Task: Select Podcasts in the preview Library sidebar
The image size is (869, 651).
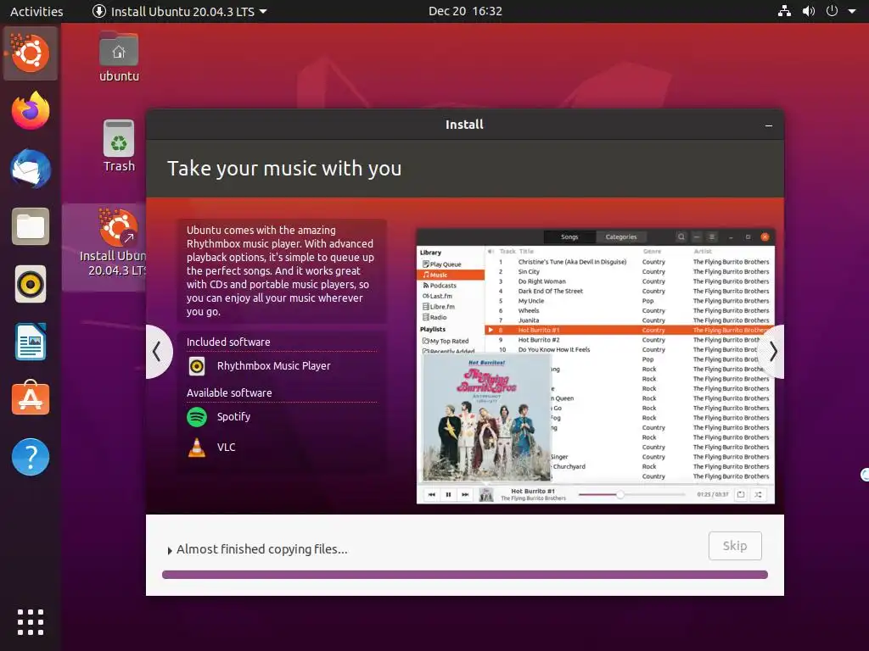Action: coord(451,286)
